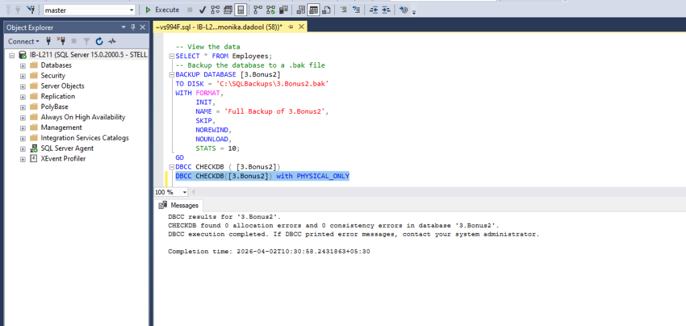
Task: Expand the XEvent Profiler node
Action: [x=22, y=159]
